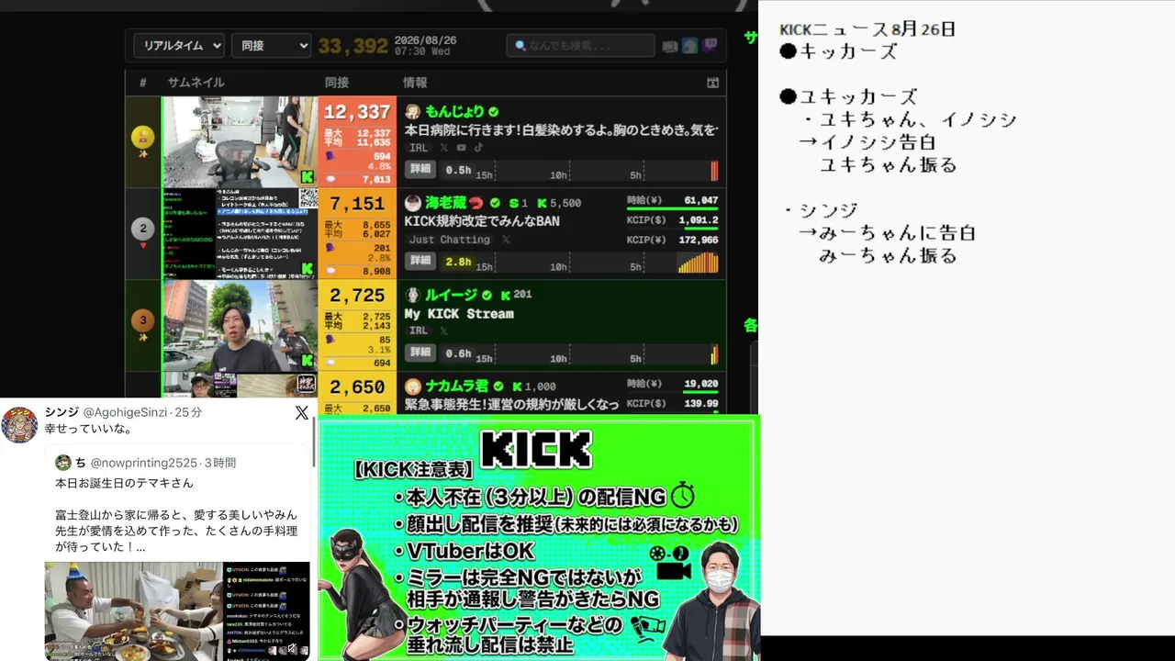Click the shrimp emoji badge beside 海老蔵
Image resolution: width=1175 pixels, height=661 pixels.
click(476, 203)
